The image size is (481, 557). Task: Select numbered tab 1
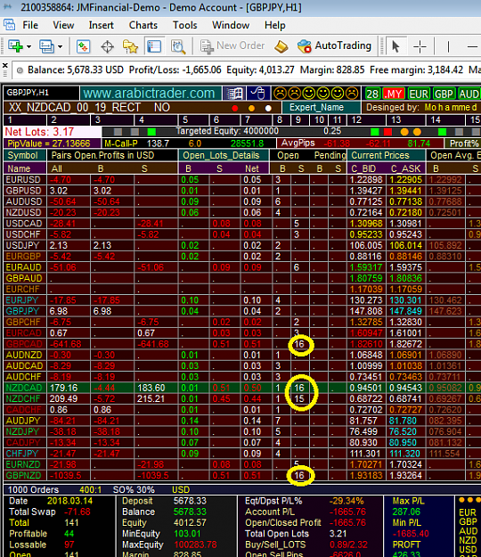pyautogui.click(x=25, y=119)
